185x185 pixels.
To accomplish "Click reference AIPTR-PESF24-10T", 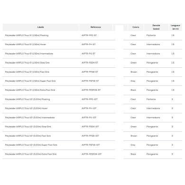I will [92, 154].
